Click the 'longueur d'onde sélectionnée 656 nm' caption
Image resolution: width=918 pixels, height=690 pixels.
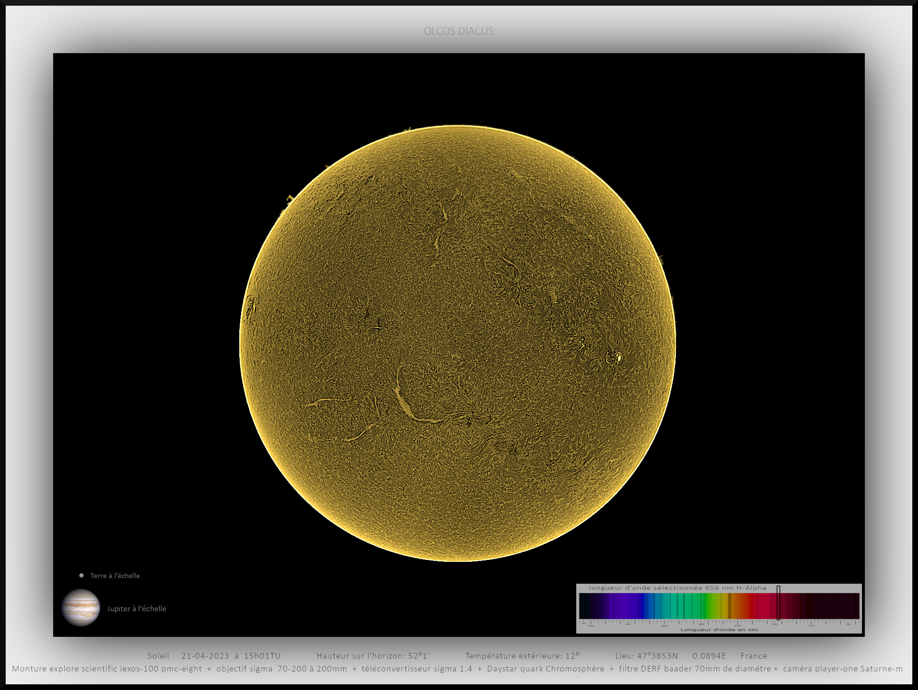677,588
